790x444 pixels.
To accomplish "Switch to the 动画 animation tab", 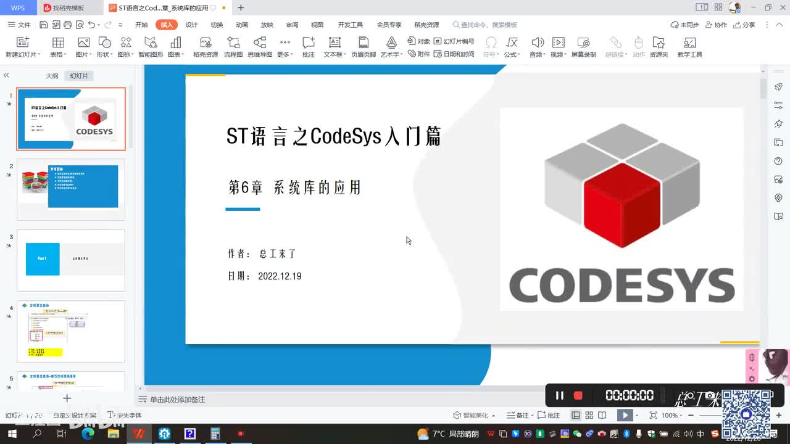I will click(242, 25).
